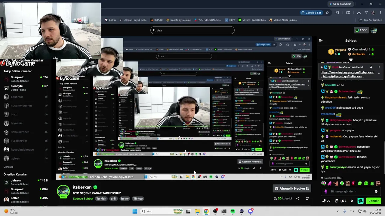Screen dimensions: 385x216
Task: Bookmark this page with star icon
Action: [x=327, y=13]
